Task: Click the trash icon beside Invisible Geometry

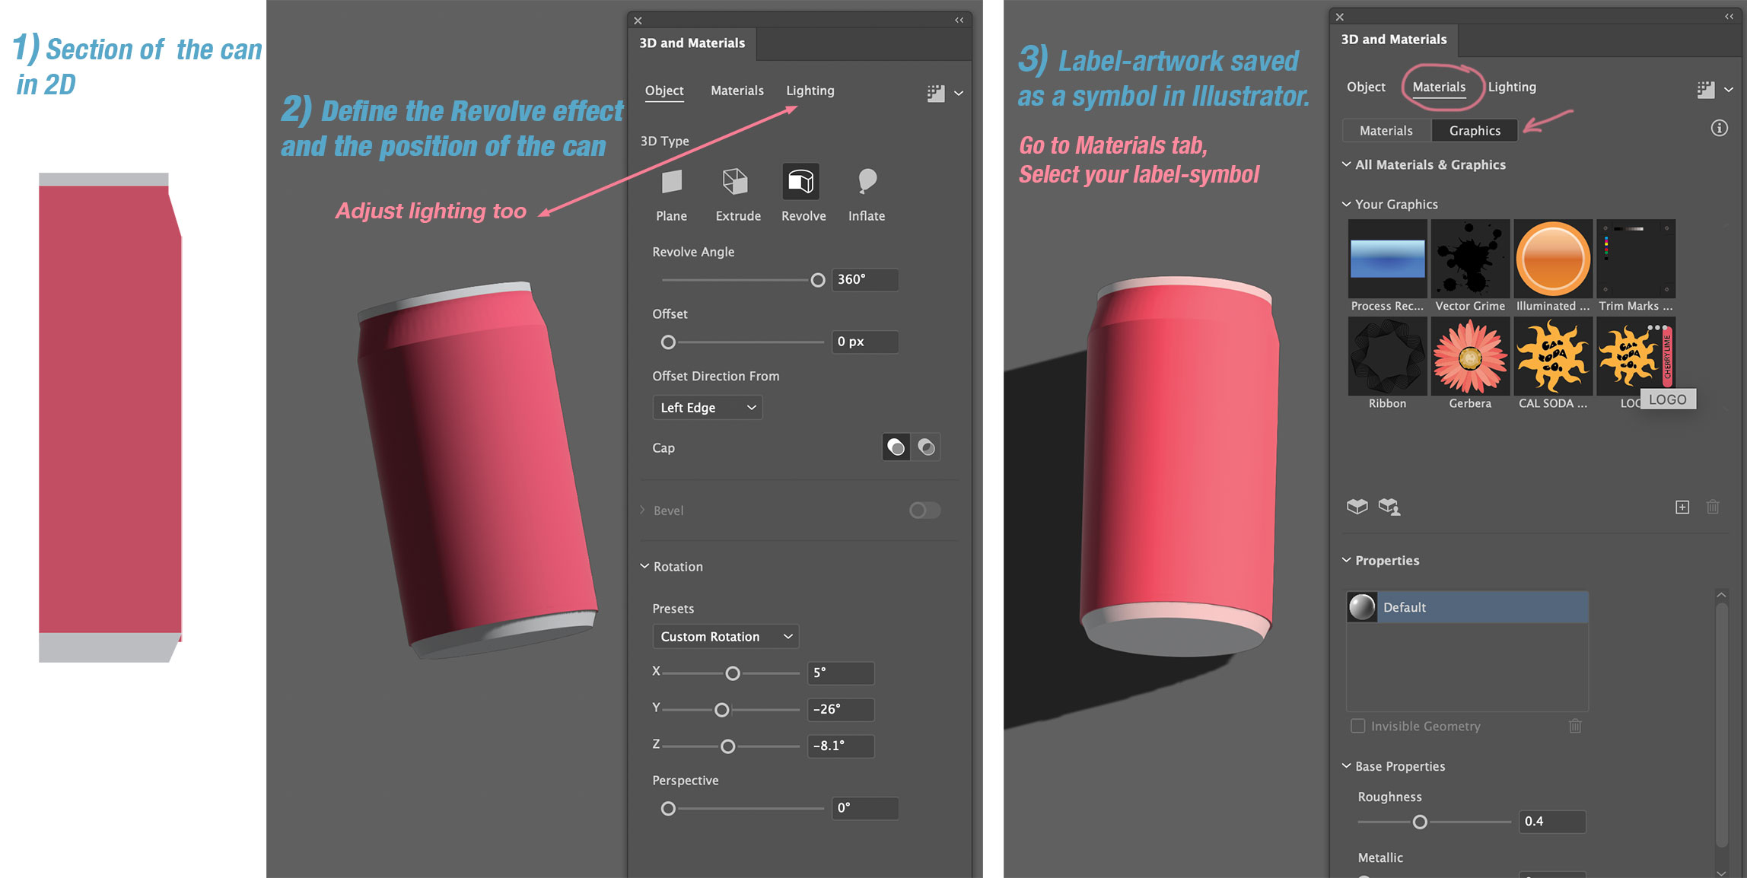Action: pyautogui.click(x=1575, y=726)
